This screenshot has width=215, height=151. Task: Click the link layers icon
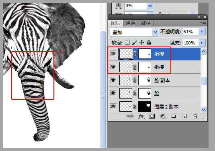pyautogui.click(x=130, y=116)
